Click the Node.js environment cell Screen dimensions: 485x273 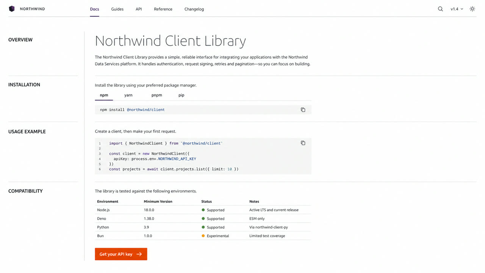click(x=103, y=210)
